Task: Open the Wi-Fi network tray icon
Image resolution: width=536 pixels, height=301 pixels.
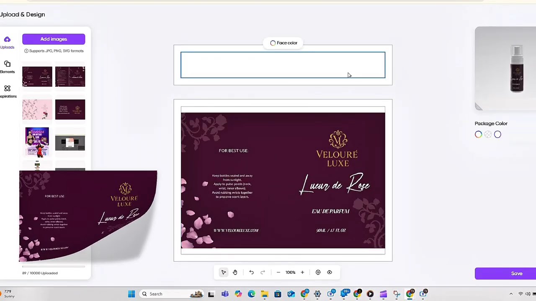Action: pos(521,294)
